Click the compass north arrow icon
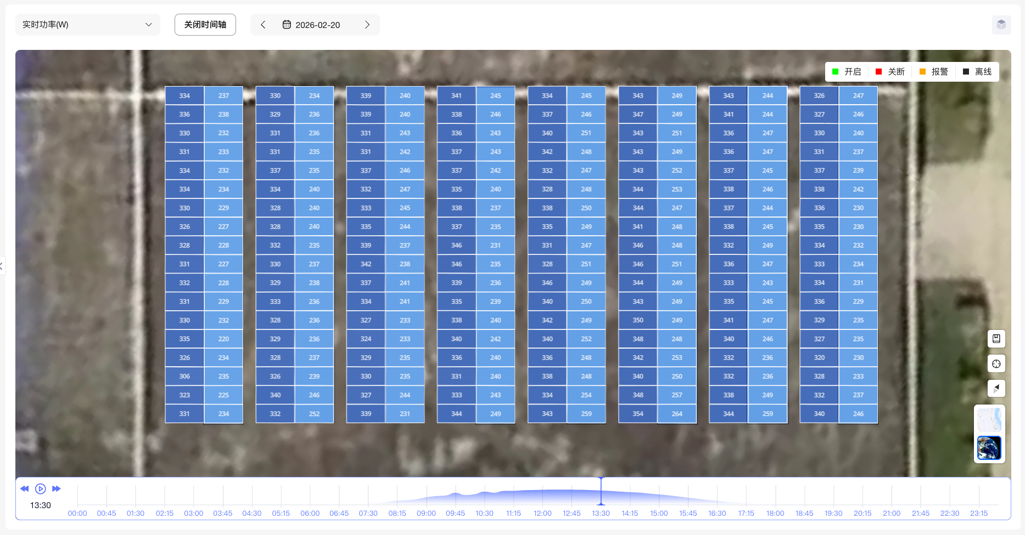The height and width of the screenshot is (535, 1025). (x=996, y=389)
